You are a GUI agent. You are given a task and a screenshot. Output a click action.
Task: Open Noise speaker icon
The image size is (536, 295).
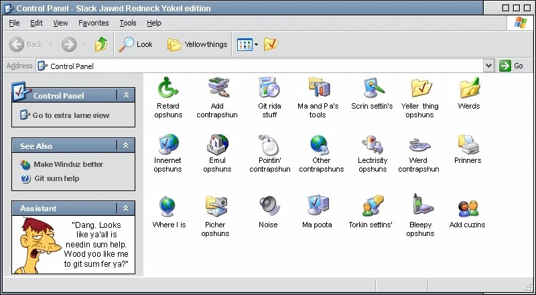tap(269, 205)
